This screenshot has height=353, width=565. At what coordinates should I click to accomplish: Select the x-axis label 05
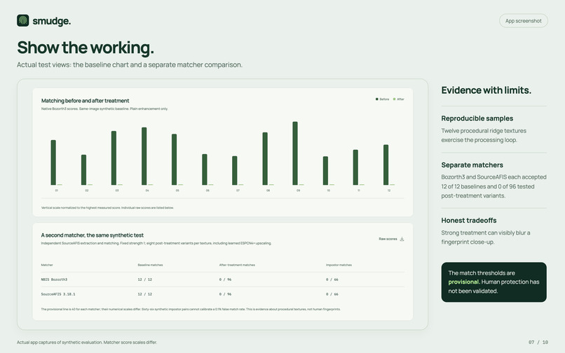tap(177, 191)
